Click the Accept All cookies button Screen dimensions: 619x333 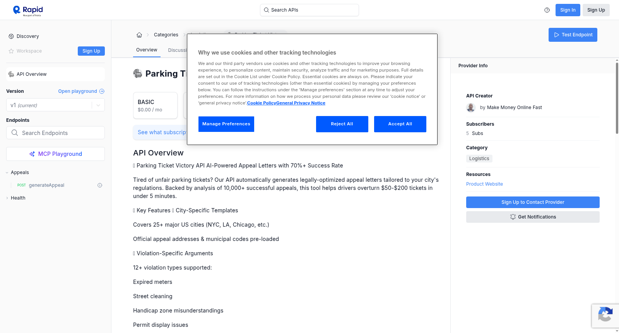click(400, 124)
